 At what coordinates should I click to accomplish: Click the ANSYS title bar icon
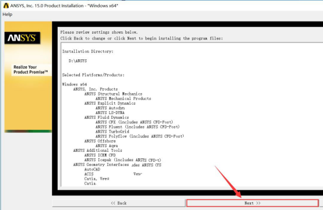coord(6,6)
